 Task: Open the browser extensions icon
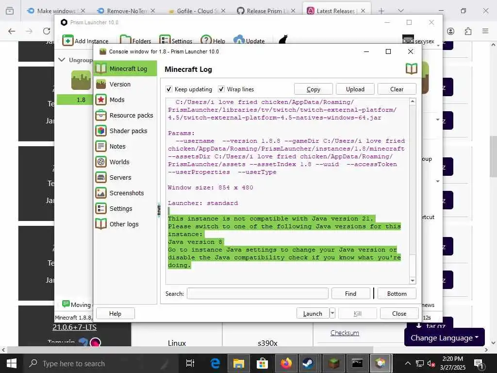click(468, 31)
